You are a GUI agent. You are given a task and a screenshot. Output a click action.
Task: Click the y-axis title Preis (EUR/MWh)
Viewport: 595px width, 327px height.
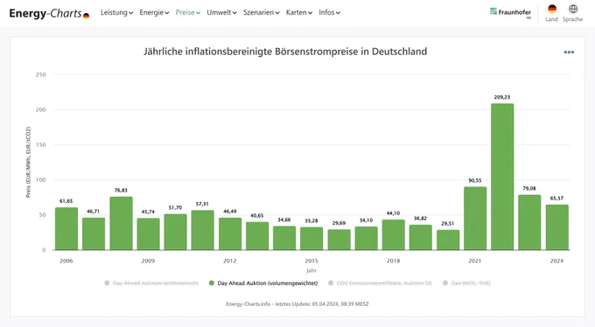tap(29, 162)
